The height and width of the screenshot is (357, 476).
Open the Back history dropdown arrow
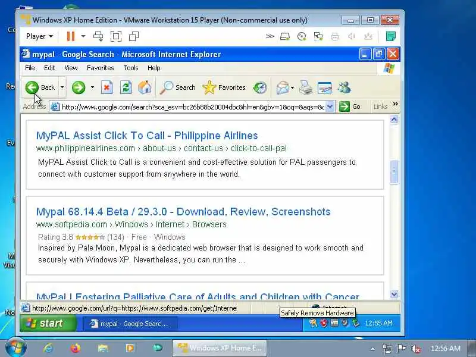(62, 87)
